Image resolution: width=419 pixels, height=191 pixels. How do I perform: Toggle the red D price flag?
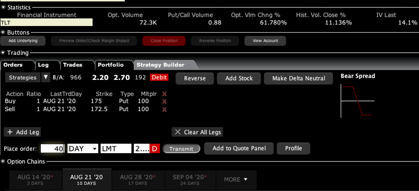(x=154, y=149)
